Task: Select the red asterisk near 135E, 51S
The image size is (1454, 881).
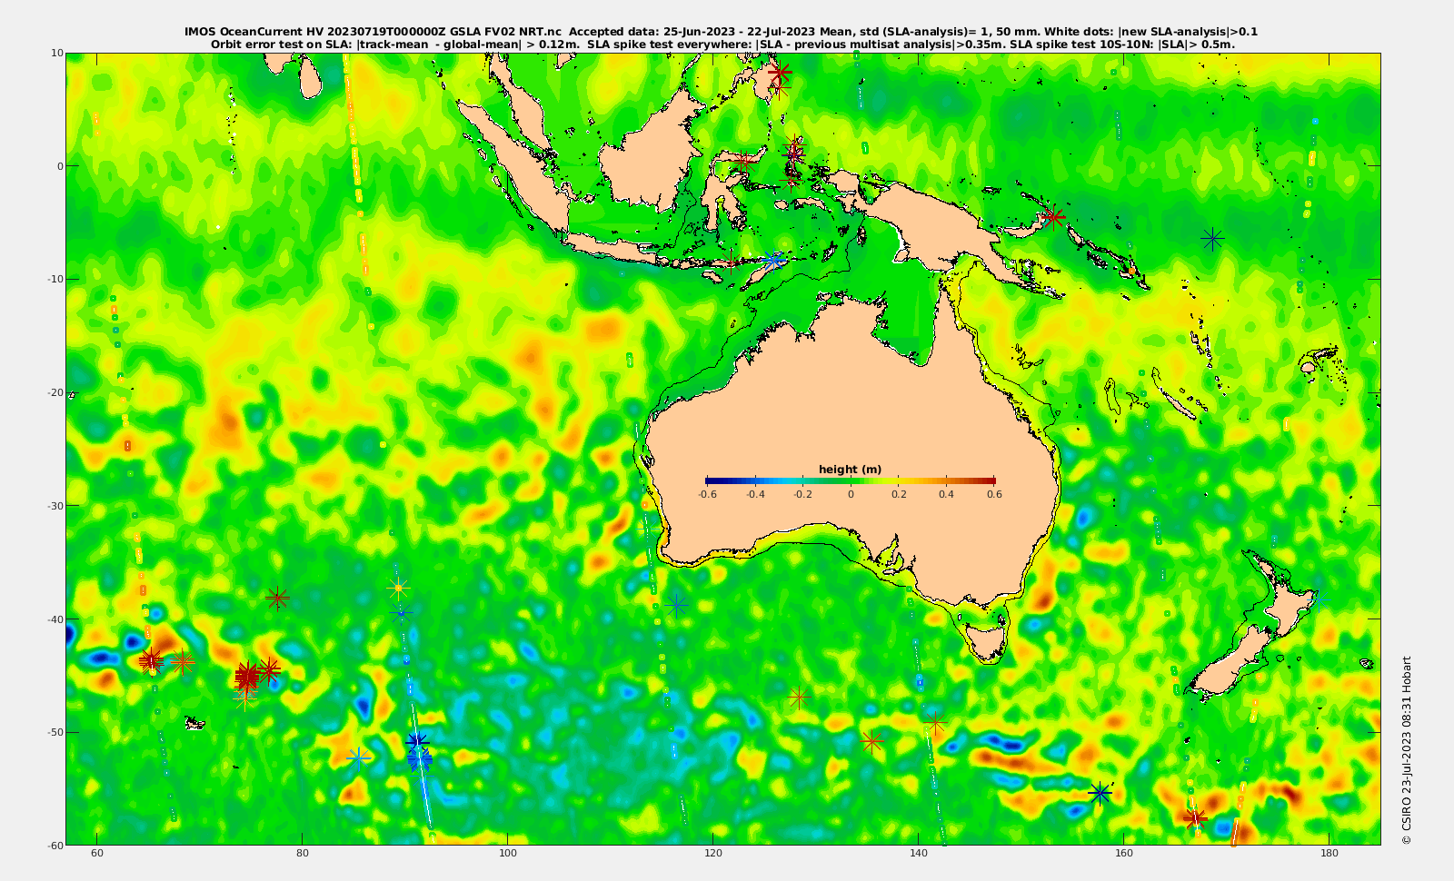Action: pos(872,742)
